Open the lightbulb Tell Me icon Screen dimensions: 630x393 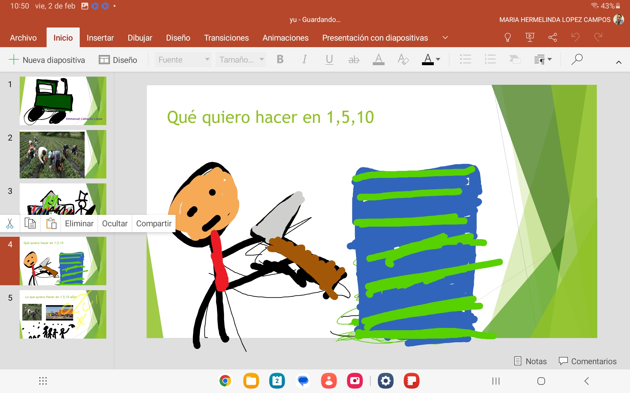pyautogui.click(x=507, y=37)
